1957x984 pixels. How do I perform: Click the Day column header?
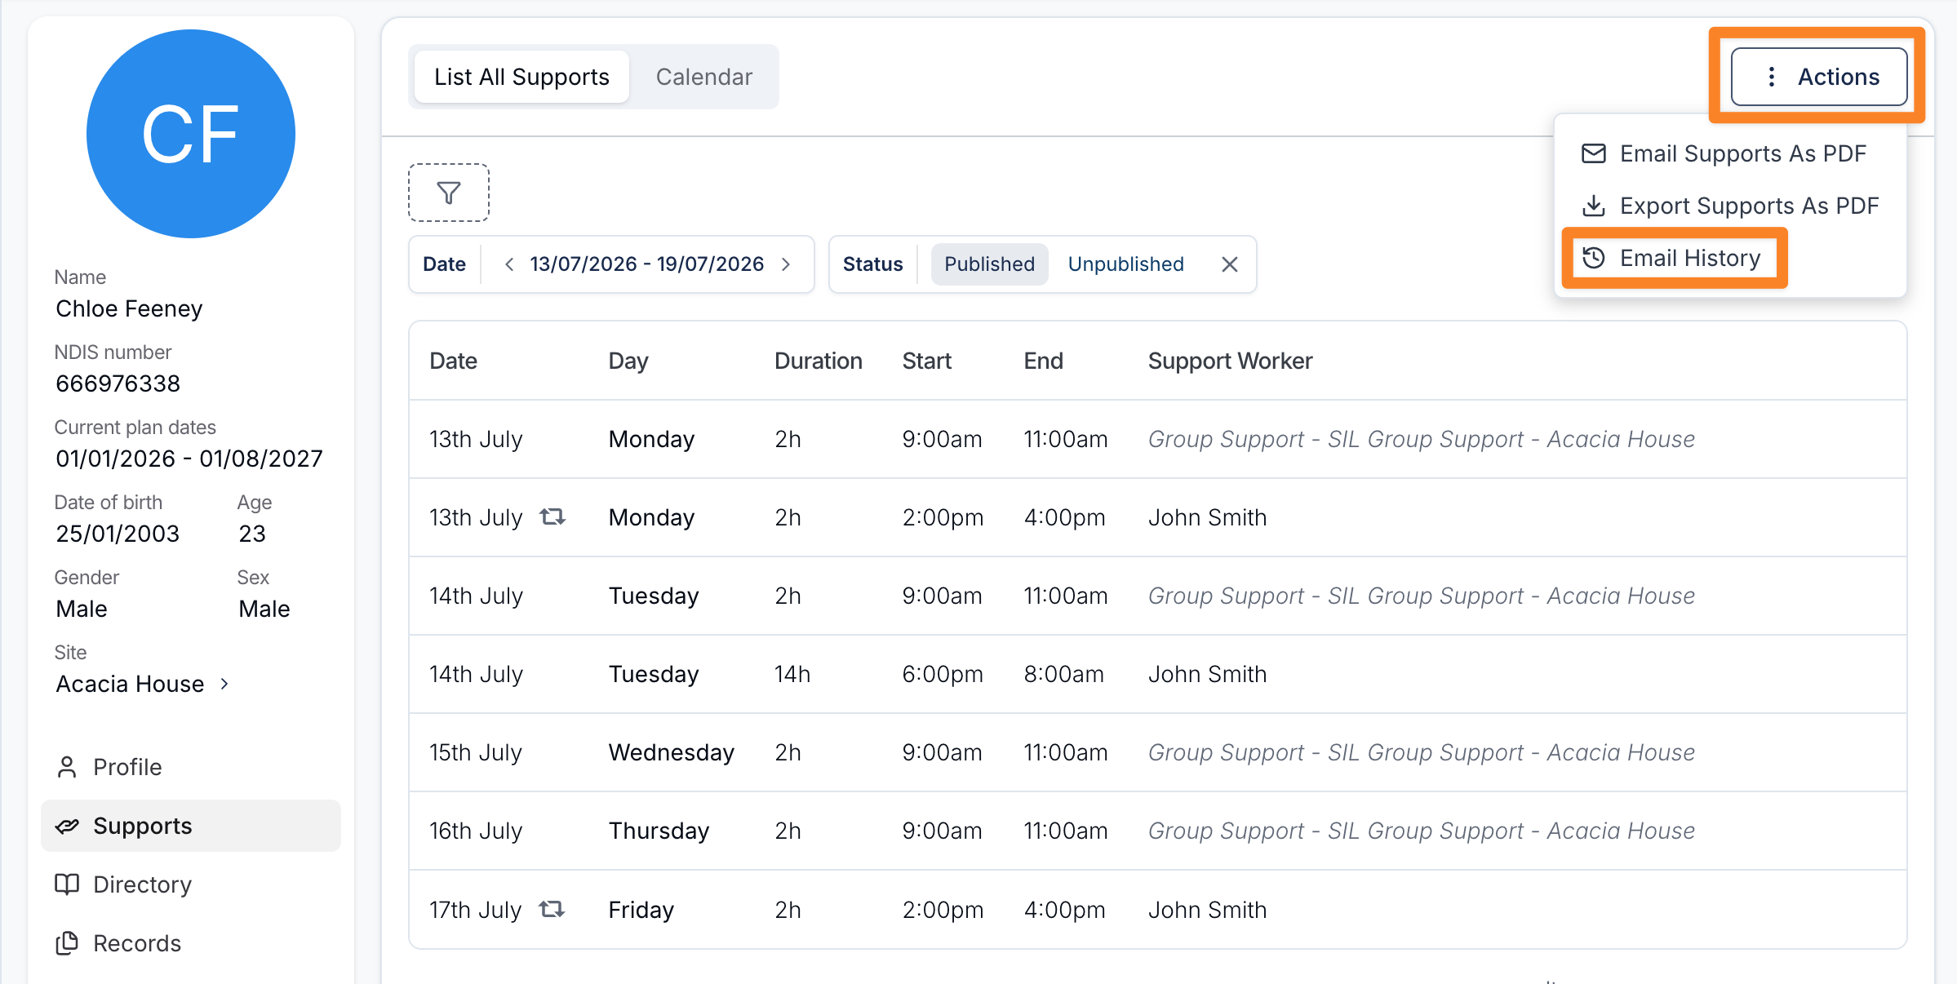(628, 361)
